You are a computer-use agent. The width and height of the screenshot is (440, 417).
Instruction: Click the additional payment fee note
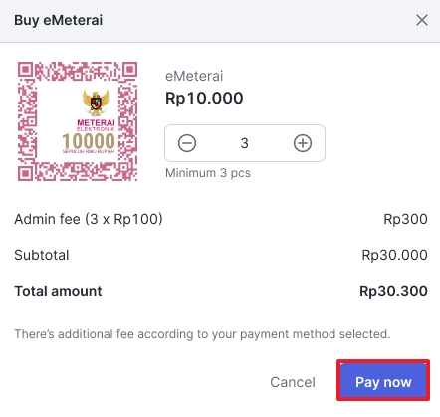pyautogui.click(x=202, y=334)
